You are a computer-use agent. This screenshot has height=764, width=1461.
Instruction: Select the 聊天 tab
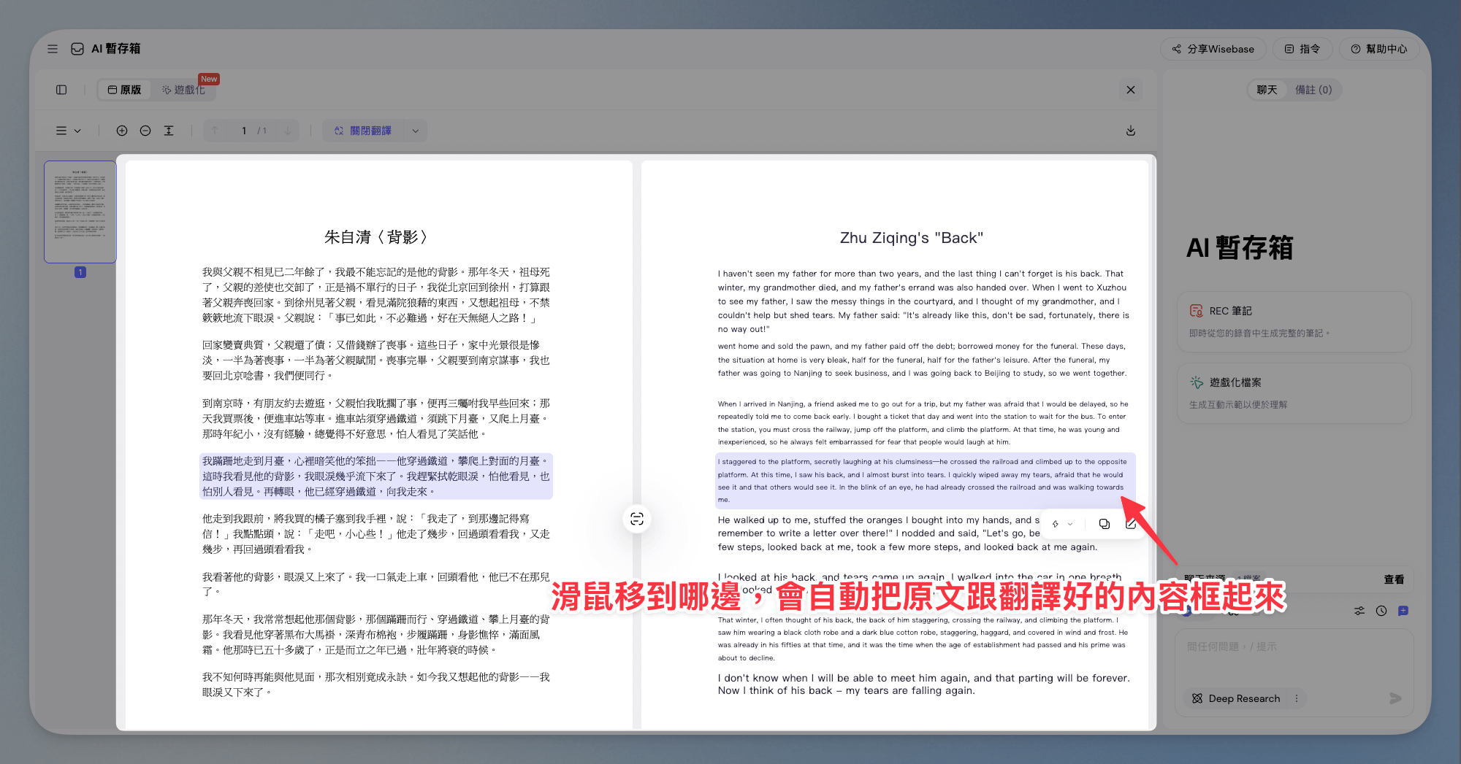[x=1267, y=90]
